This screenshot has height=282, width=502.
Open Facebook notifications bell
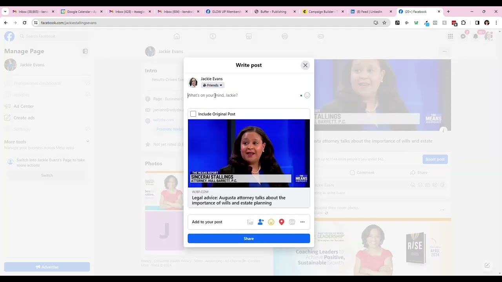tap(476, 36)
